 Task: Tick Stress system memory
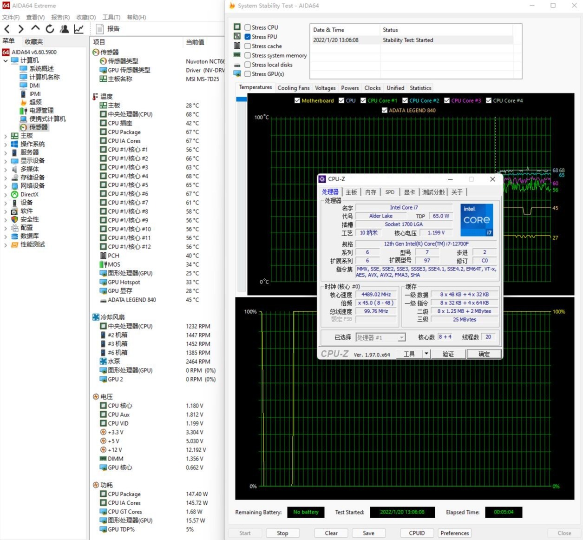(x=248, y=55)
